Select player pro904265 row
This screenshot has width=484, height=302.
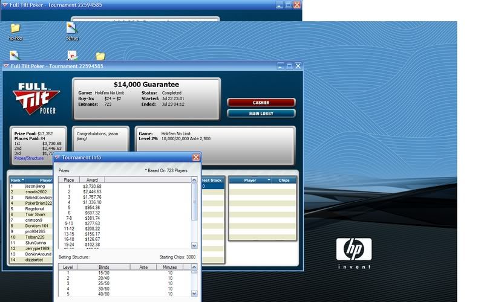pos(31,231)
